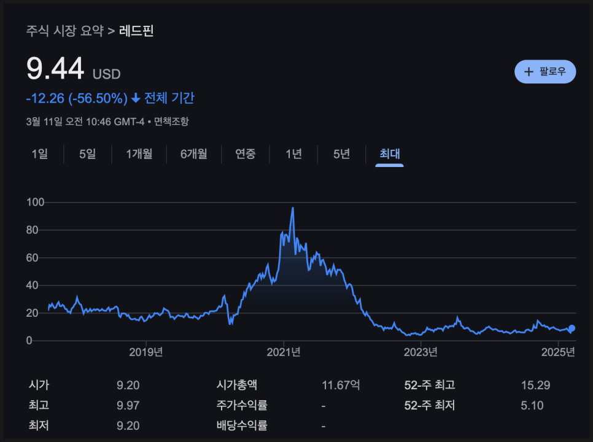Image resolution: width=593 pixels, height=442 pixels.
Task: Click the 9.44 current price value
Action: click(55, 68)
